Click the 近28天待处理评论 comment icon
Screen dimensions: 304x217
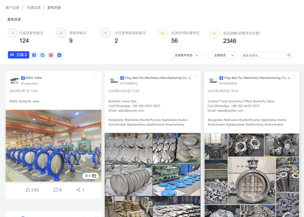point(163,33)
